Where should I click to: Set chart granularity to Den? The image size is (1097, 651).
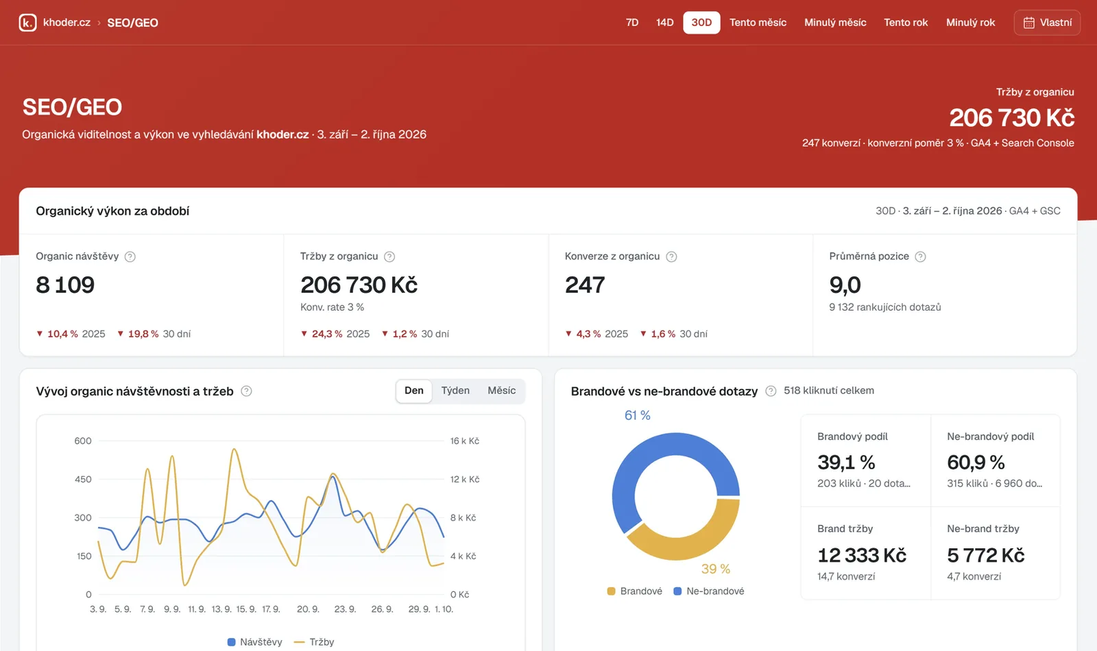pyautogui.click(x=414, y=391)
